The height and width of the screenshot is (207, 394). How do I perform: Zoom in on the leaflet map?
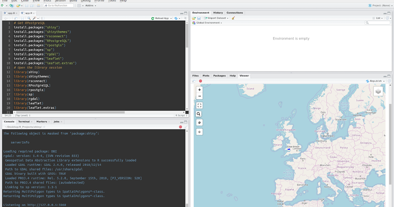[199, 89]
